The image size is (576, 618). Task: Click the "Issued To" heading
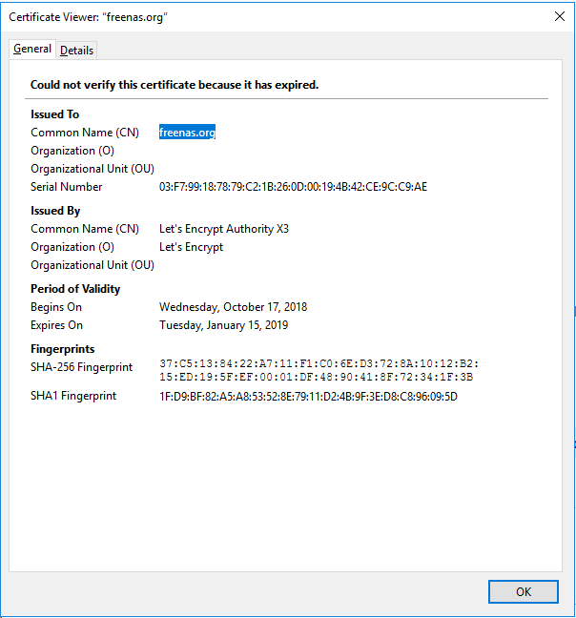pos(54,114)
